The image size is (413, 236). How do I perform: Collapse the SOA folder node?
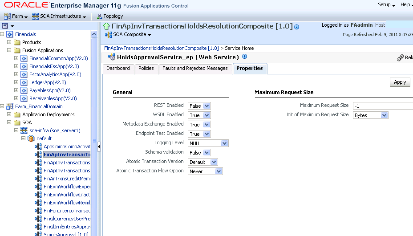9,122
